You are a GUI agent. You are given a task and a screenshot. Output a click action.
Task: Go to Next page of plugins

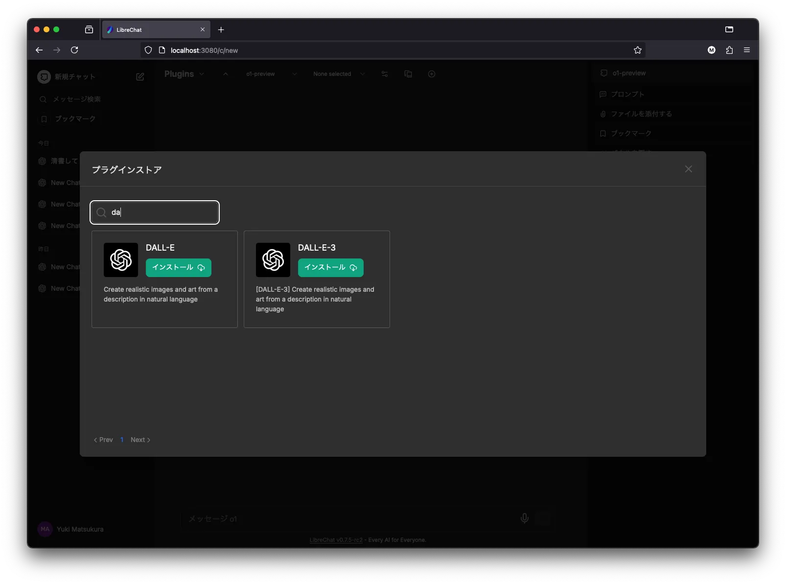coord(140,440)
